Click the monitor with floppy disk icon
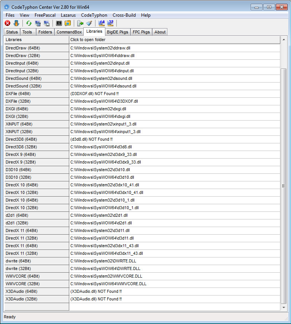This screenshot has width=291, height=324. pos(47,23)
